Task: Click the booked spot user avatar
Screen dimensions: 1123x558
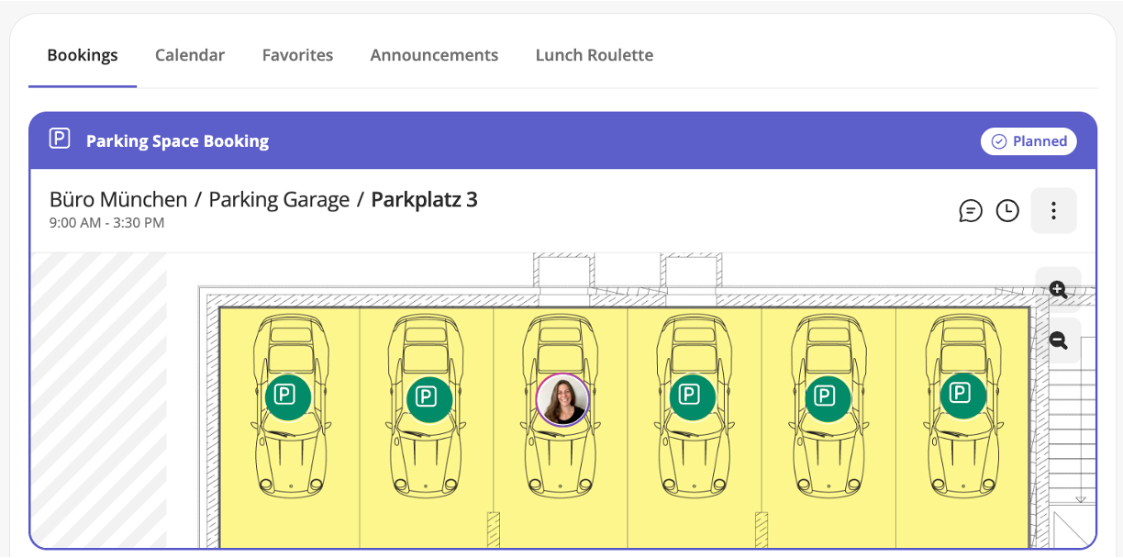Action: tap(562, 400)
